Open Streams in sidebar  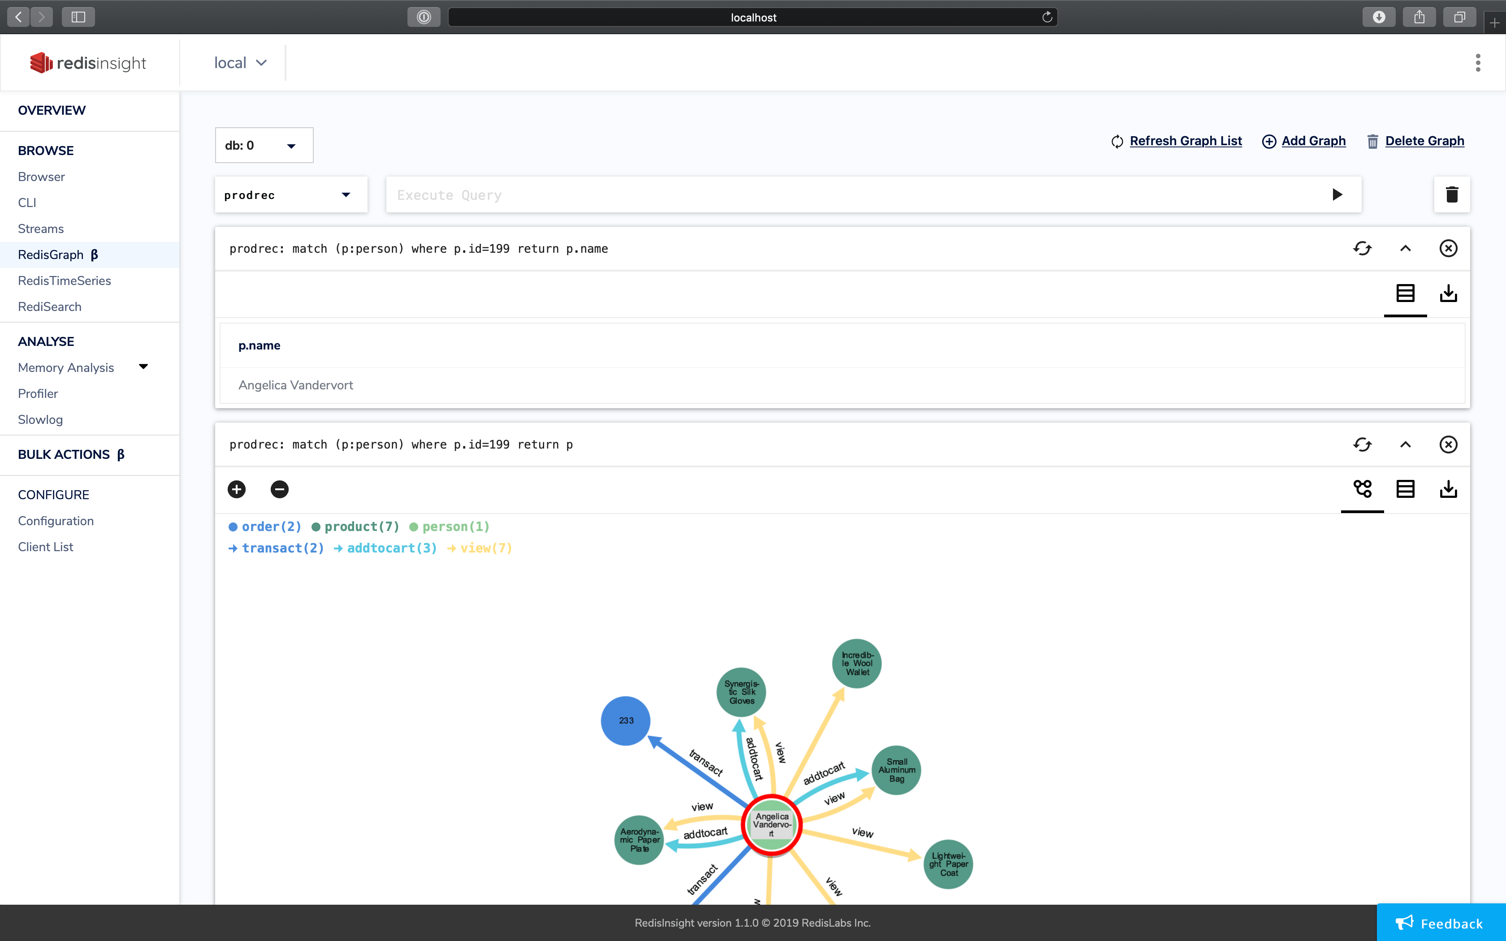[40, 229]
